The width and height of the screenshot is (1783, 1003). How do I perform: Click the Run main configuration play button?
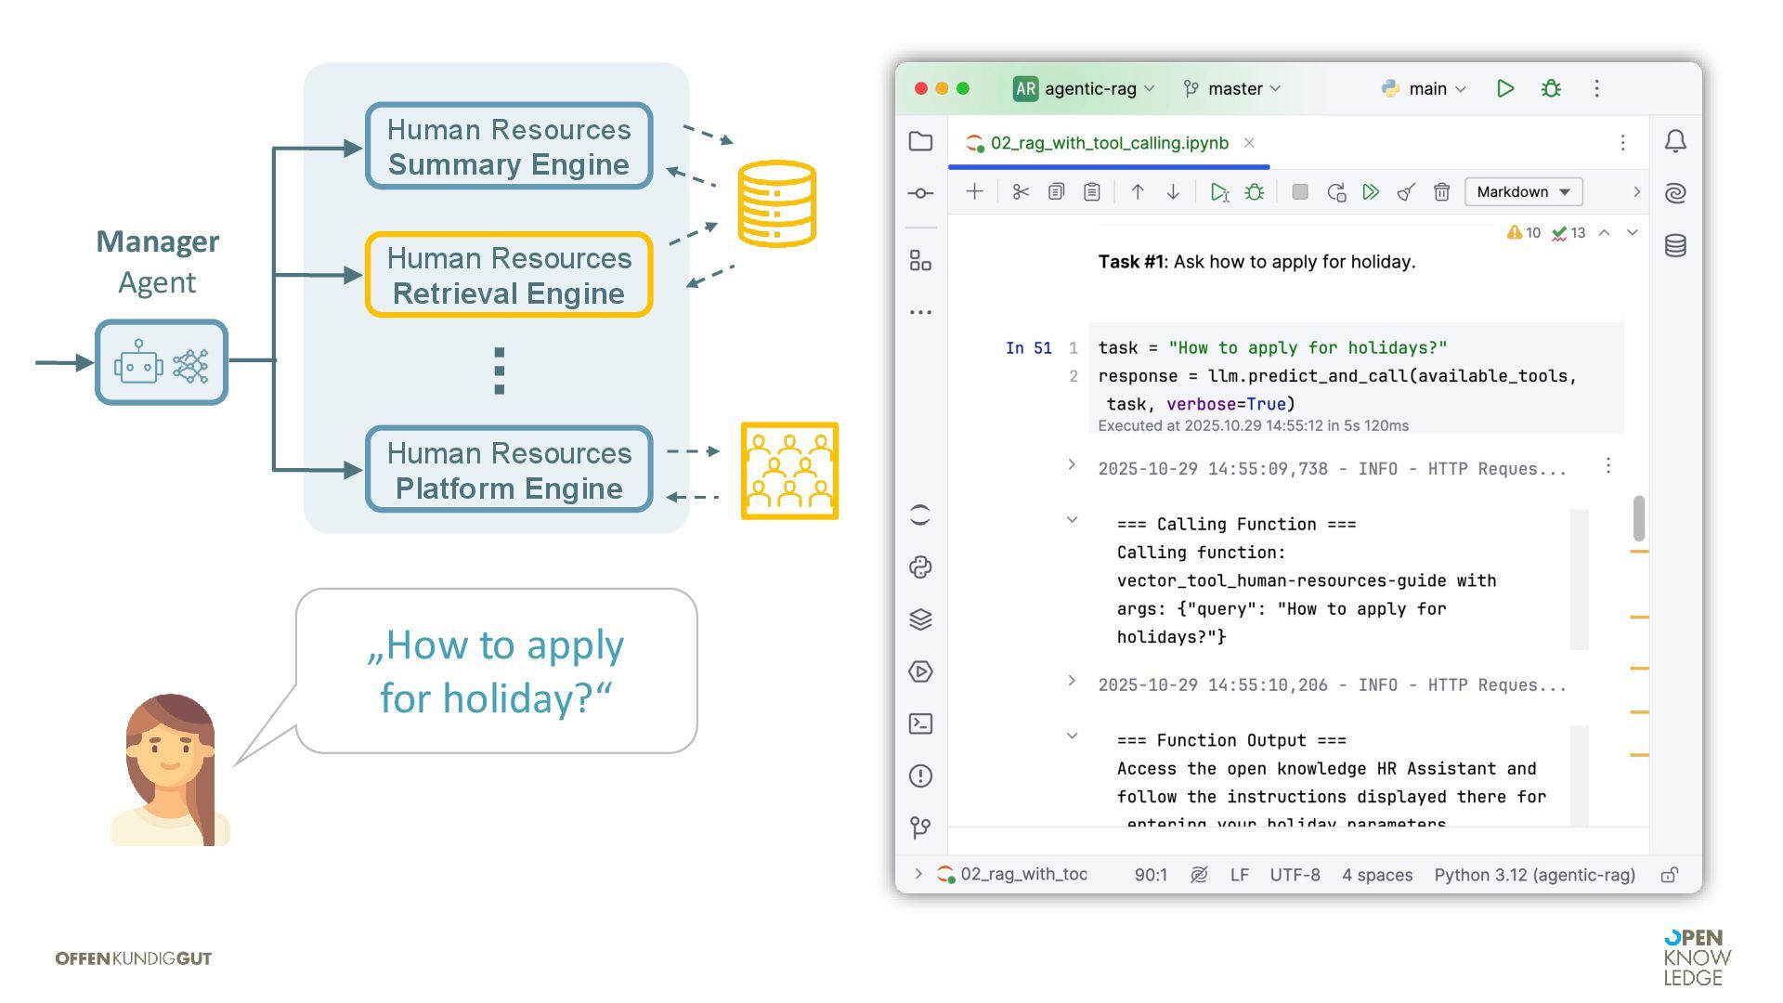[x=1504, y=88]
